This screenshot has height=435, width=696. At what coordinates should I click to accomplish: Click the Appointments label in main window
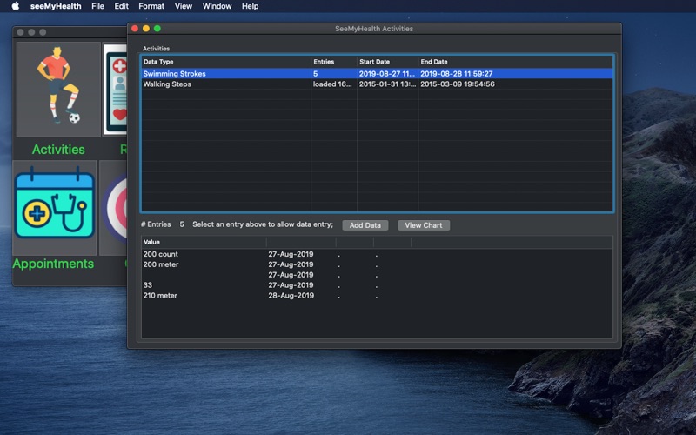coord(53,264)
